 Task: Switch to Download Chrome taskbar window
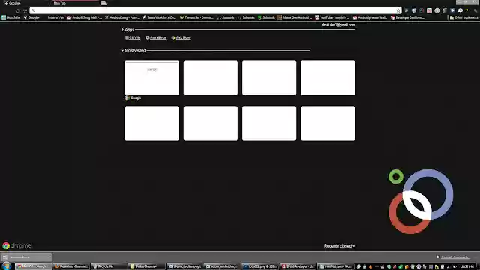click(x=72, y=266)
